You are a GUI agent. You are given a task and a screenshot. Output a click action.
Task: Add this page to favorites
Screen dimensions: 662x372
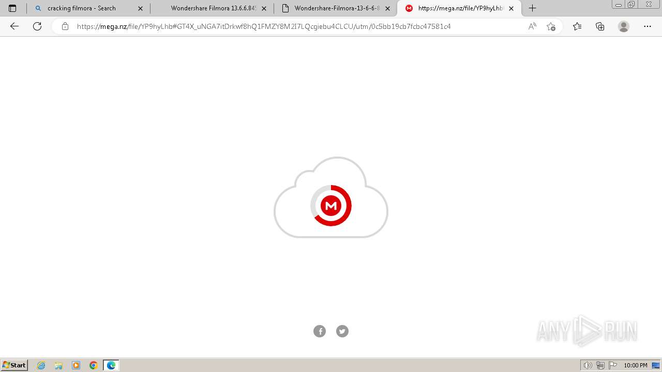pyautogui.click(x=551, y=26)
